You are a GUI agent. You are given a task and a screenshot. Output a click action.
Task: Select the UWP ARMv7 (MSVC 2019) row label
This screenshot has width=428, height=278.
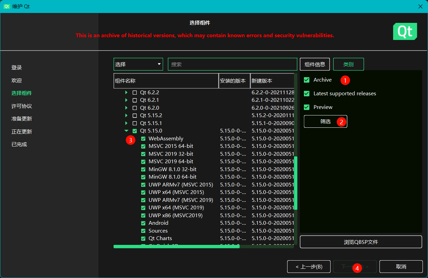[x=181, y=200]
